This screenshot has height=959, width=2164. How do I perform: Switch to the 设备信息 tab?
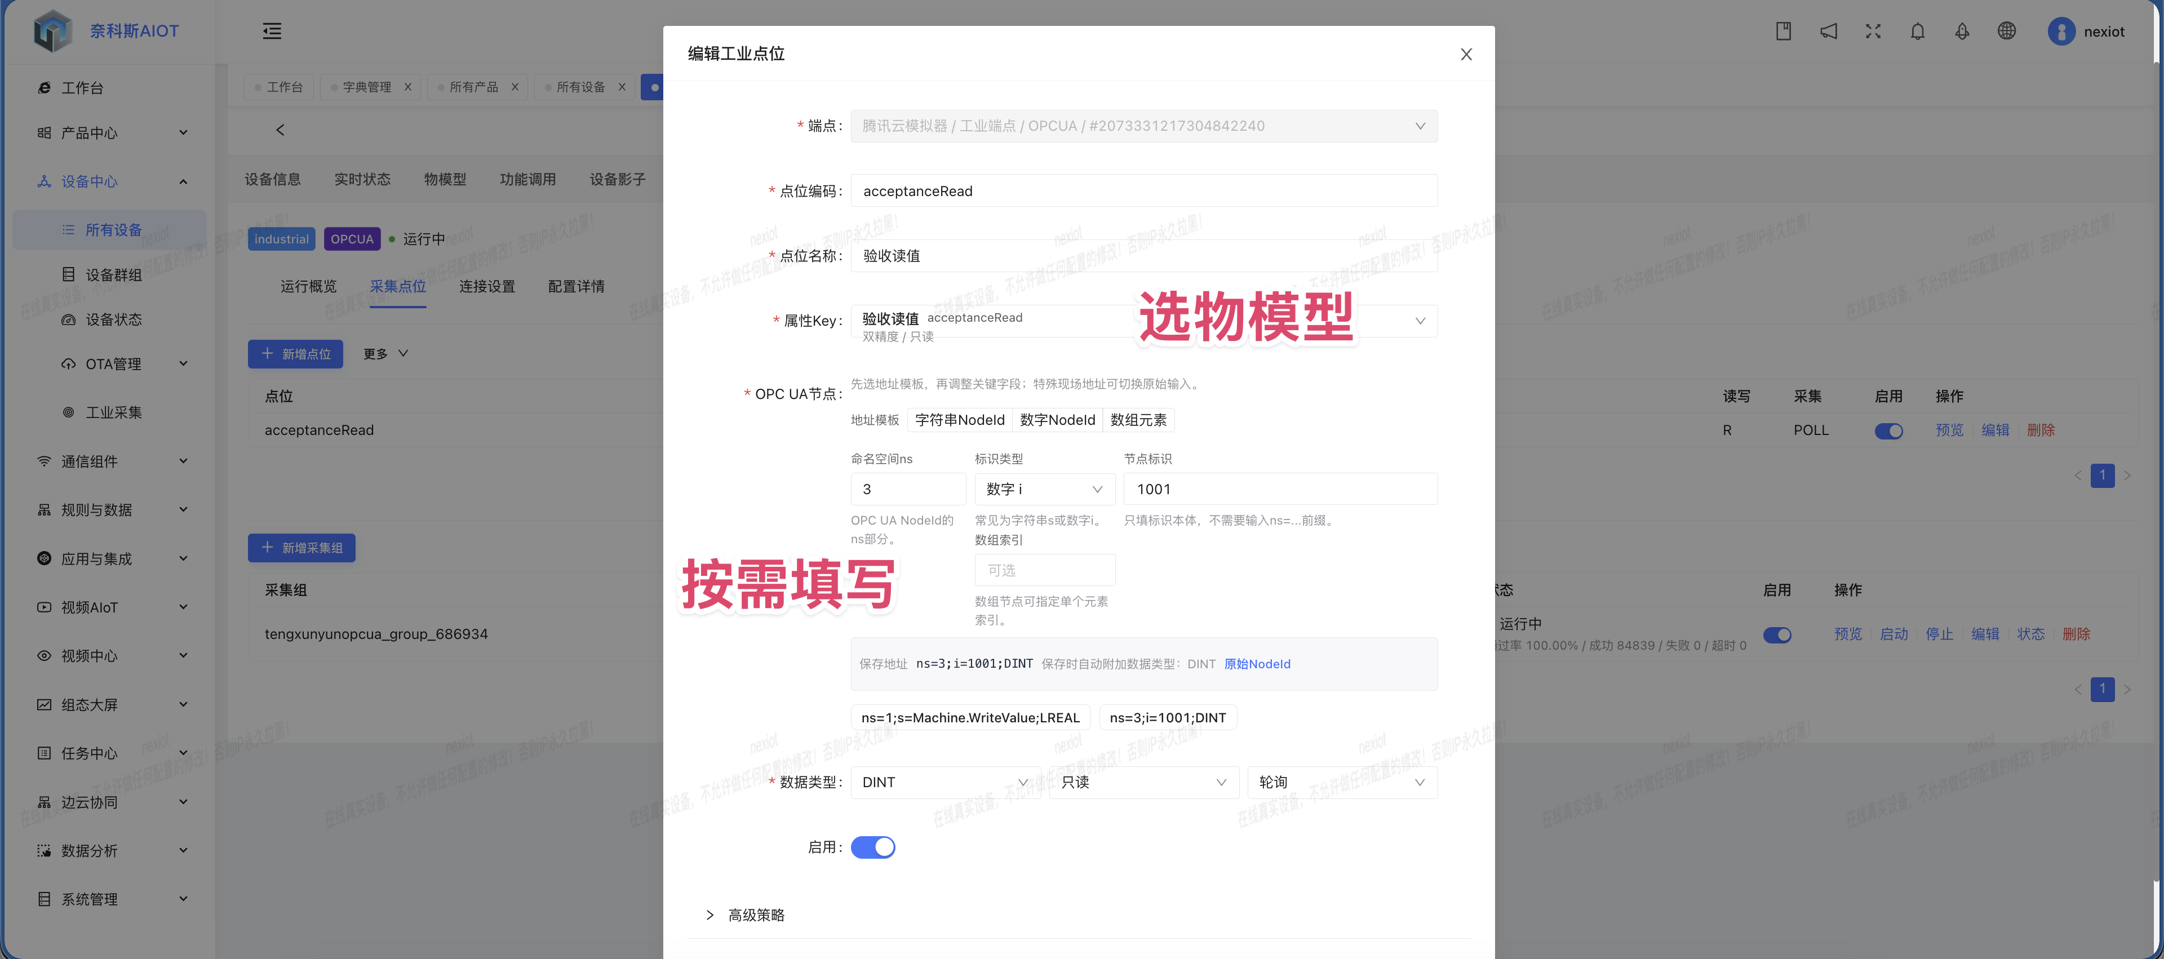pos(272,179)
